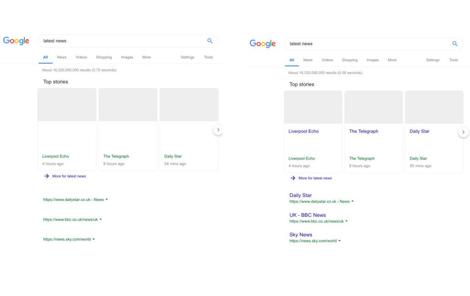The width and height of the screenshot is (470, 296).
Task: Click the search magnifier in the left search bar
Action: [210, 41]
